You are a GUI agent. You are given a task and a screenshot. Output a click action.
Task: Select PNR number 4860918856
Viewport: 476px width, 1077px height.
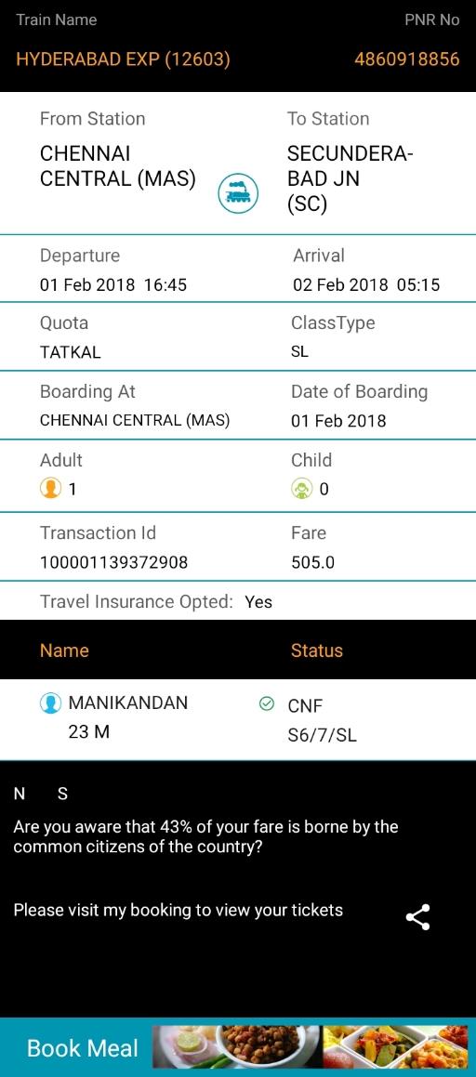tap(406, 59)
